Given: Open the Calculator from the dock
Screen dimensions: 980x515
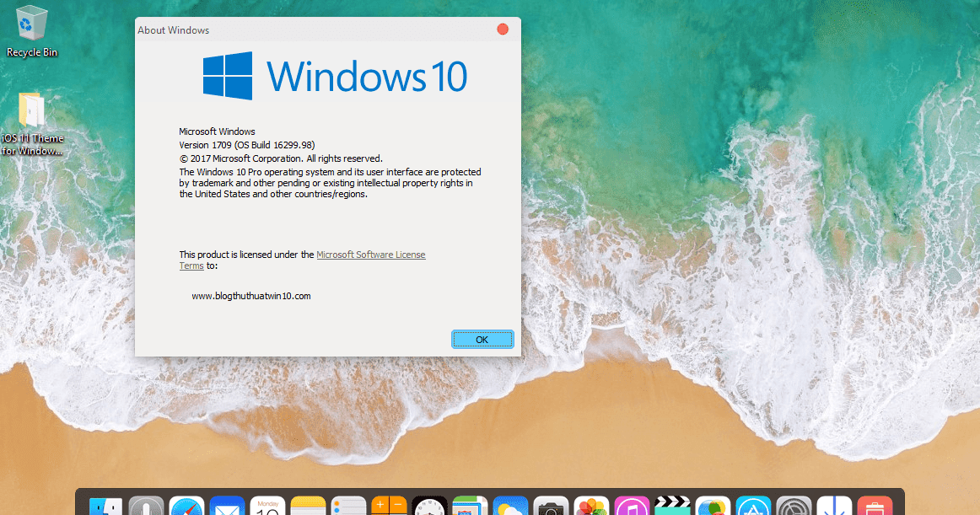Looking at the screenshot, I should [x=389, y=506].
